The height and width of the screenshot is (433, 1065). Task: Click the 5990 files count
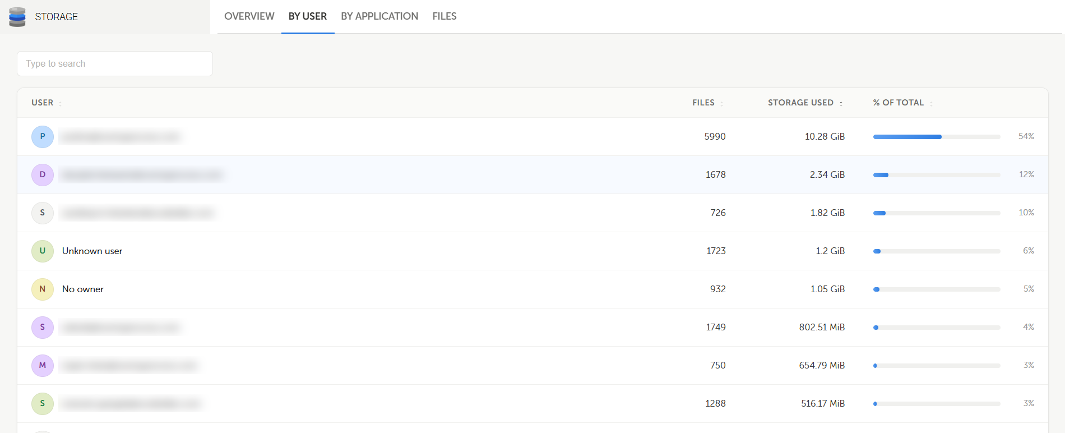(715, 137)
